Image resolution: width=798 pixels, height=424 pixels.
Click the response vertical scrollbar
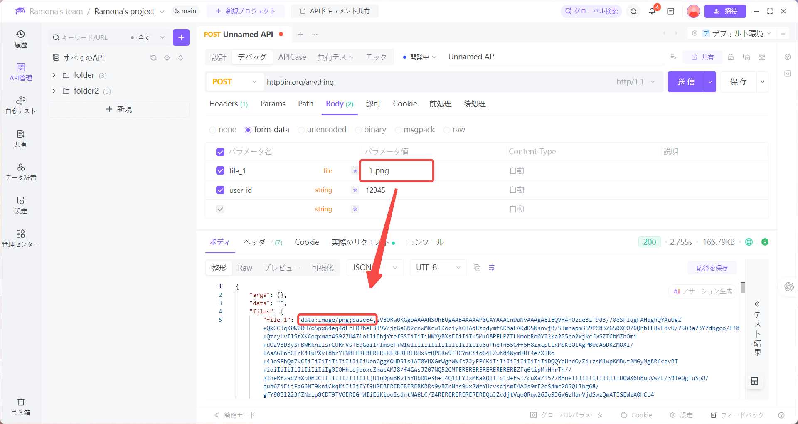tap(742, 287)
